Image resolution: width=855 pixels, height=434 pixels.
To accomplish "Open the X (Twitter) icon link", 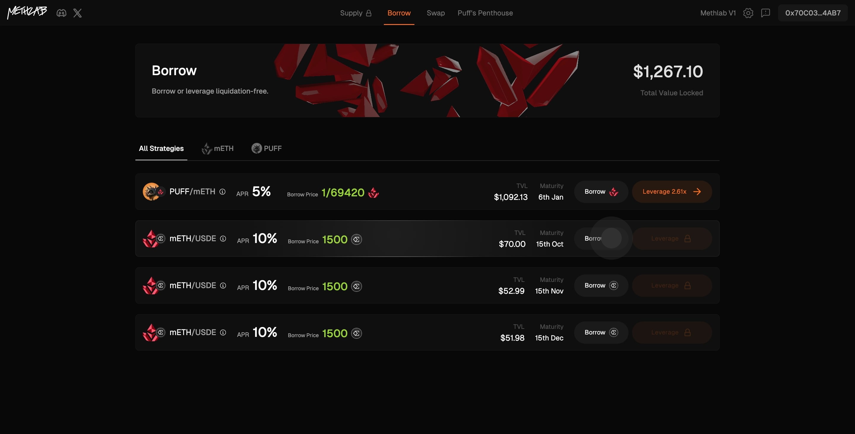I will [x=77, y=13].
